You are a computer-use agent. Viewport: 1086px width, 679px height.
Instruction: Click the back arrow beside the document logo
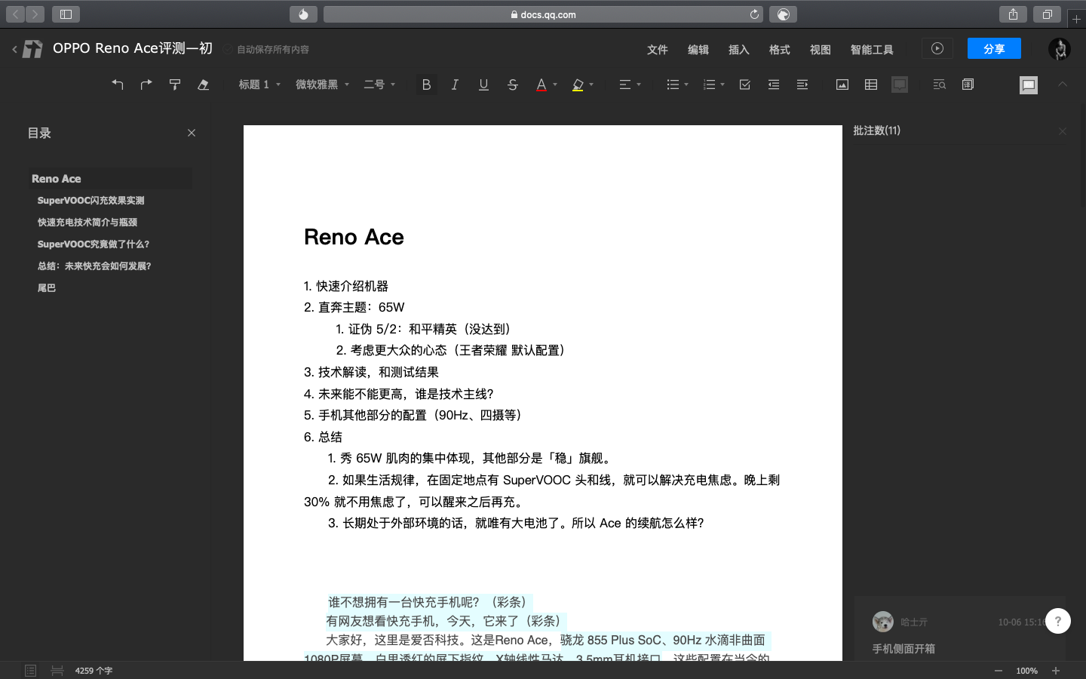click(x=14, y=49)
